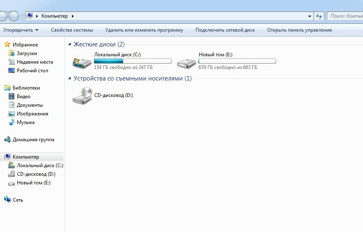Viewport: 363px width, 232px height.
Task: Collapse the Жесткие диски group
Action: point(70,44)
